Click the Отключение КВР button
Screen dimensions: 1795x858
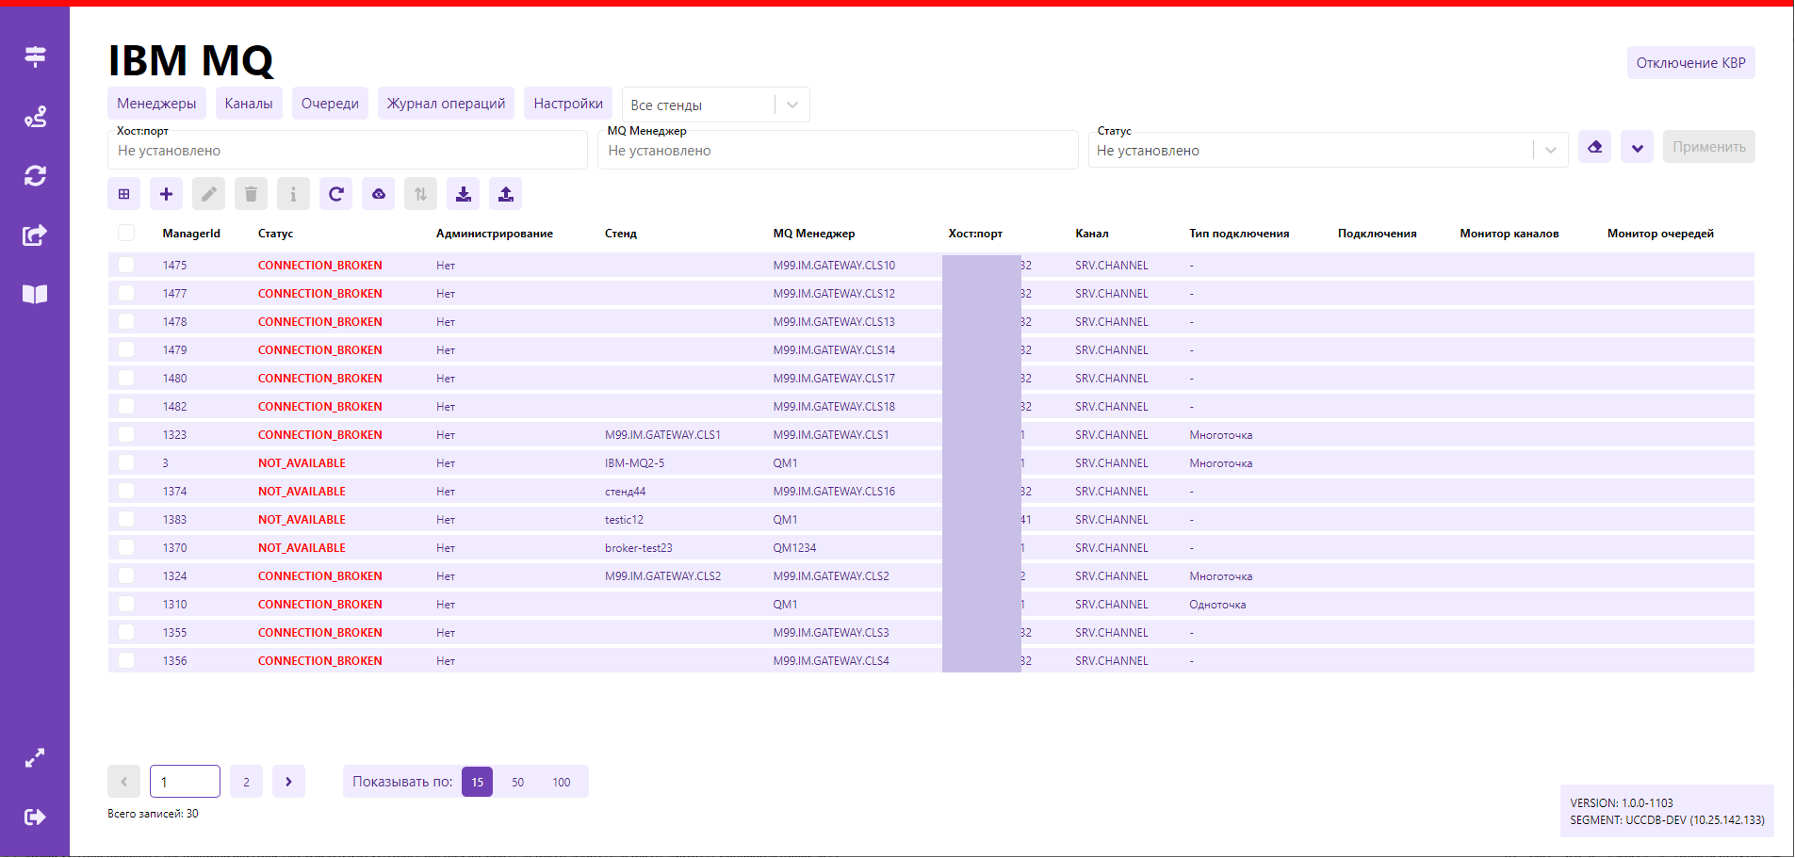point(1690,63)
